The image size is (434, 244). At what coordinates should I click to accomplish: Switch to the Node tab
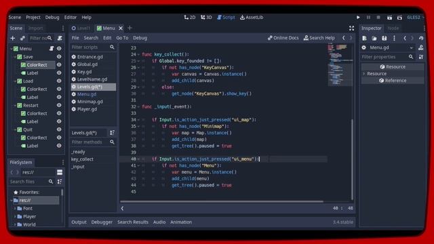click(x=393, y=28)
